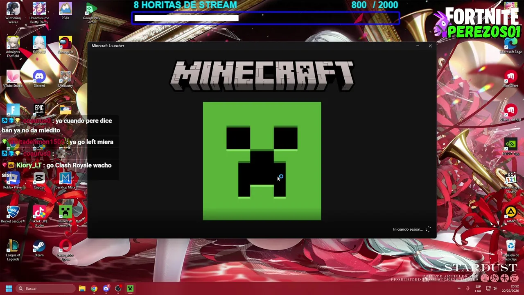This screenshot has height=295, width=524.
Task: Open Desktop Mate shortcut
Action: [65, 180]
